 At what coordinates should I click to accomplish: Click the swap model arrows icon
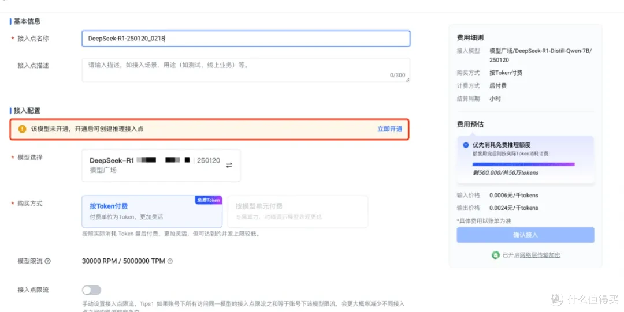(x=229, y=165)
